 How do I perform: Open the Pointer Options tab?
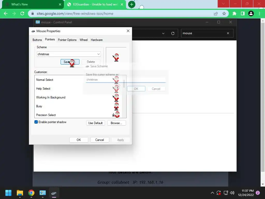coord(67,40)
